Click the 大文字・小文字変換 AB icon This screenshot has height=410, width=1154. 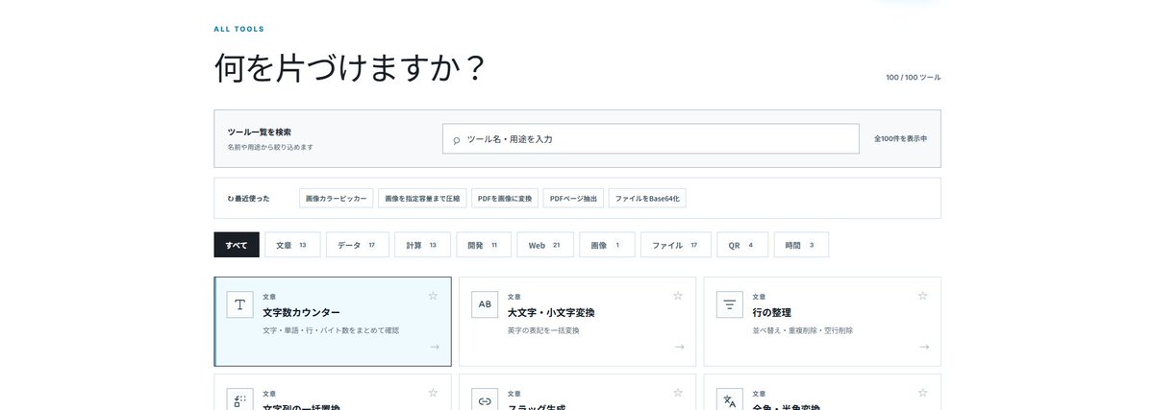[x=485, y=304]
